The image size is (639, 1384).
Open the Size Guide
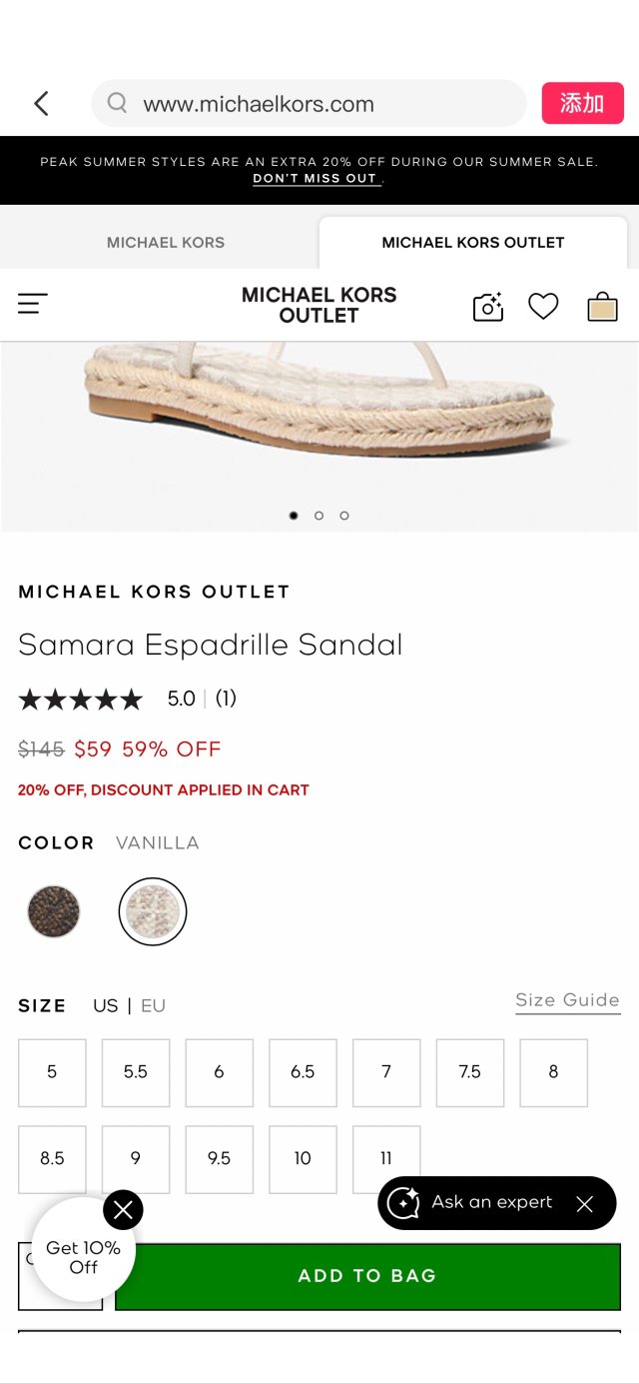567,1000
